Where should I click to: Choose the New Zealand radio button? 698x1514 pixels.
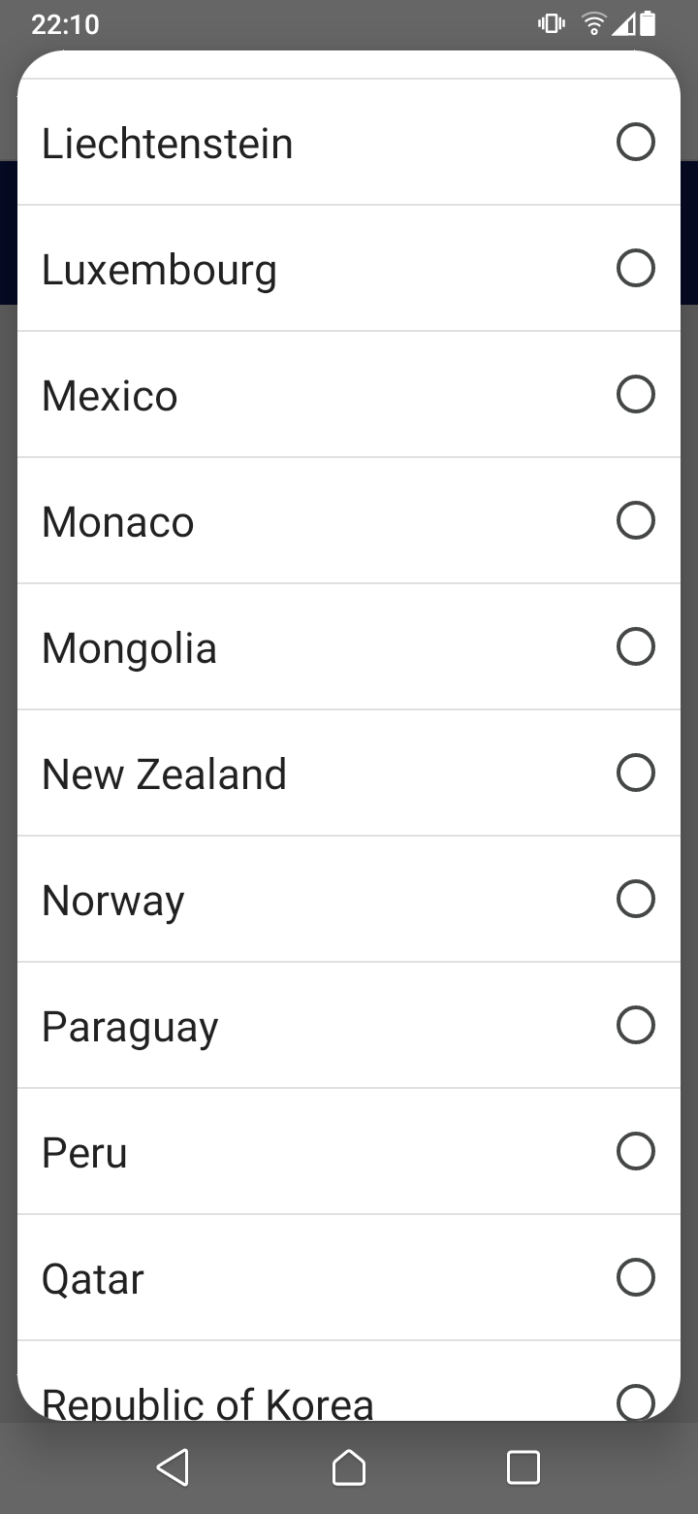pyautogui.click(x=636, y=773)
